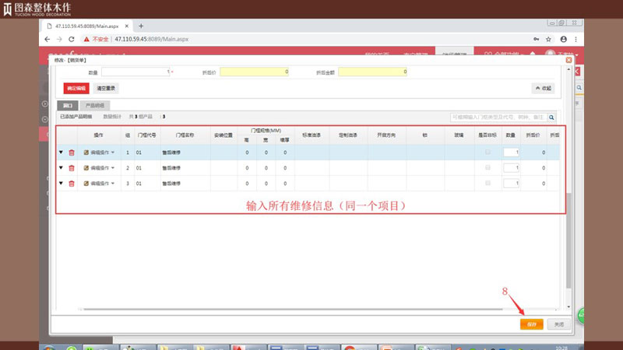Open a new browser tab with the plus icon
This screenshot has width=623, height=350.
coord(141,26)
